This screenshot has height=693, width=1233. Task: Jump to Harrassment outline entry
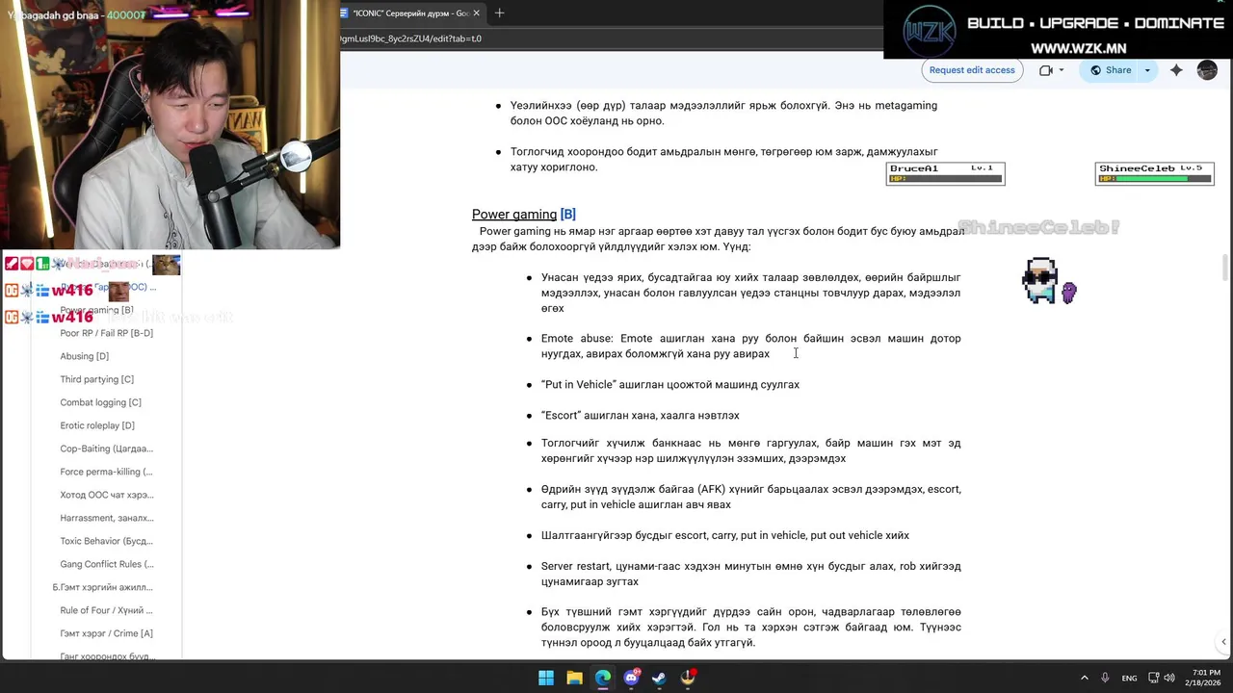tap(106, 518)
